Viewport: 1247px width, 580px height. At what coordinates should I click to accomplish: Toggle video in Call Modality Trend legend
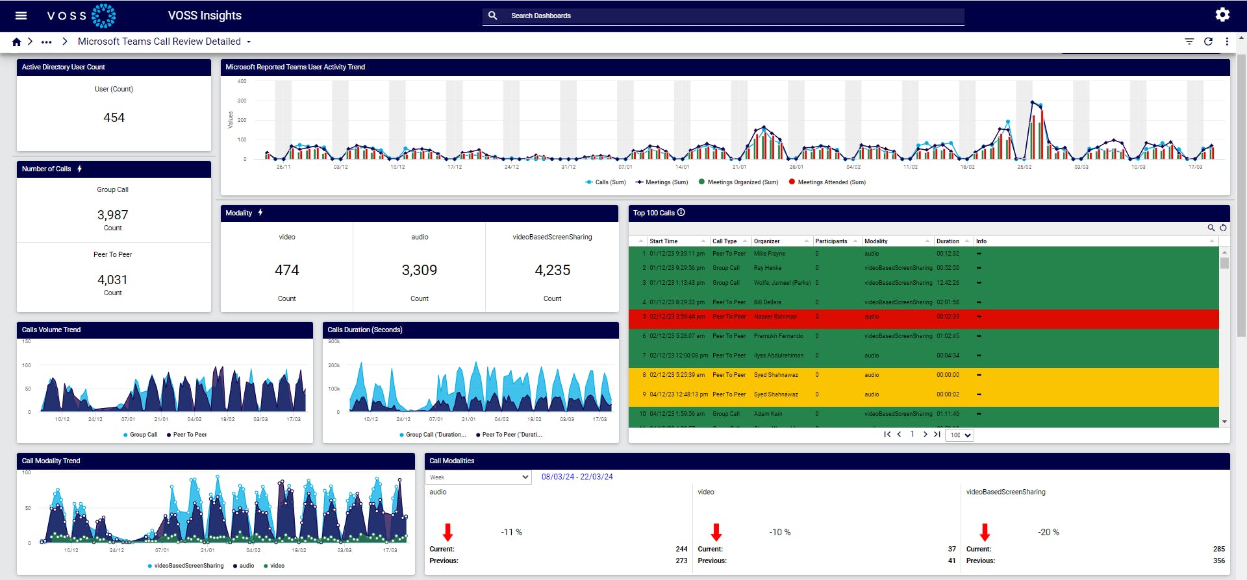pyautogui.click(x=274, y=566)
